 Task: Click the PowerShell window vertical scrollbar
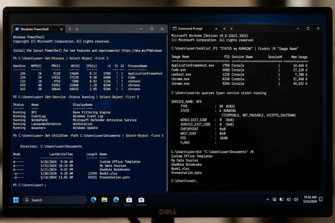pos(167,113)
